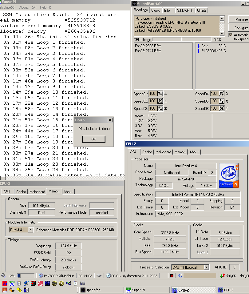Image resolution: width=249 pixels, height=294 pixels.
Task: Click the Intel Inside Pentium 4 logo
Action: pyautogui.click(x=229, y=175)
